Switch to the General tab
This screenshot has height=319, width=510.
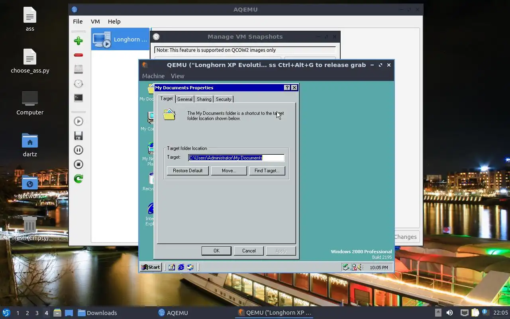(185, 99)
